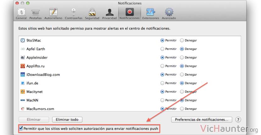
Task: Open the General preferences pane
Action: pyautogui.click(x=21, y=14)
